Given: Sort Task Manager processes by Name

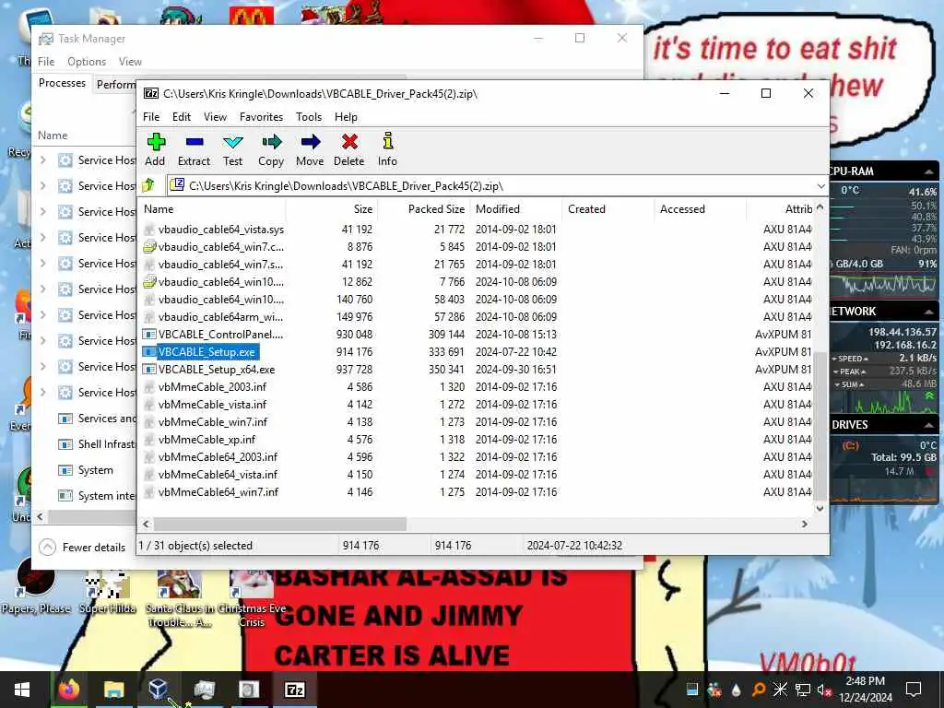Looking at the screenshot, I should tap(53, 136).
